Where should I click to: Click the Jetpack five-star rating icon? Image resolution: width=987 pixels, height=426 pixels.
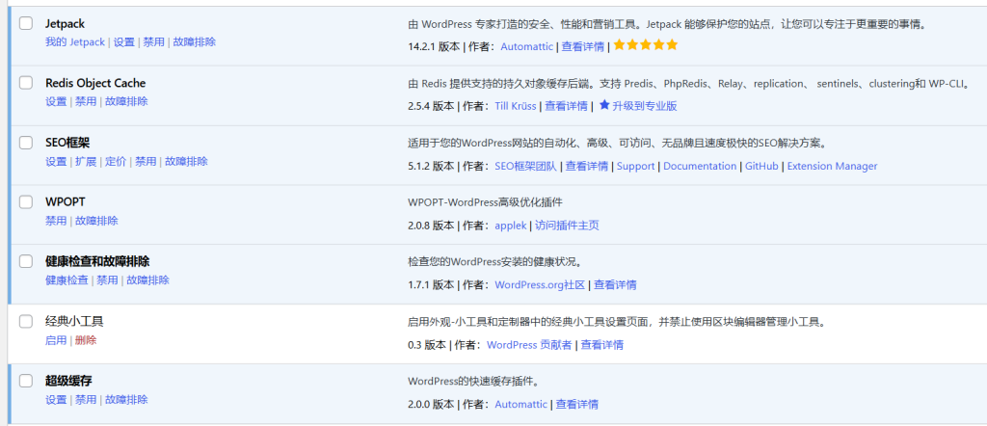click(x=646, y=45)
